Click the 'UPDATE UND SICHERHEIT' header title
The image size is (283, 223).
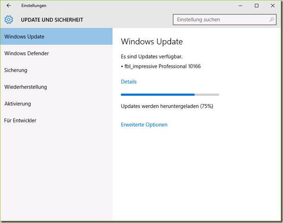52,20
